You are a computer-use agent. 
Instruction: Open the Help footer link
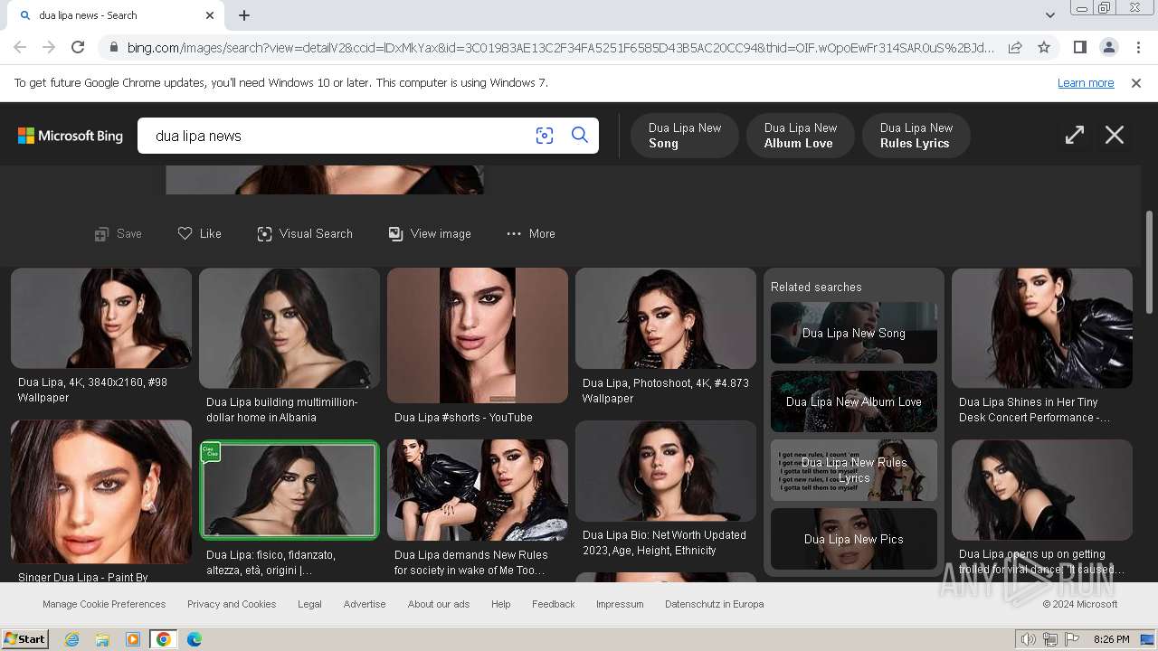(500, 604)
